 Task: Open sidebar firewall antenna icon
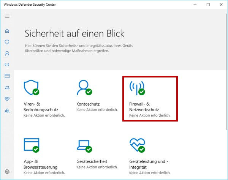7,65
